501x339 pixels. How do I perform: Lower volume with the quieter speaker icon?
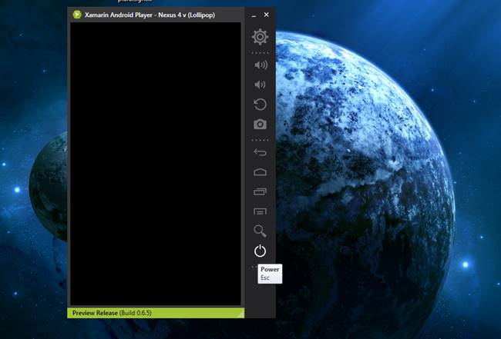coord(260,85)
